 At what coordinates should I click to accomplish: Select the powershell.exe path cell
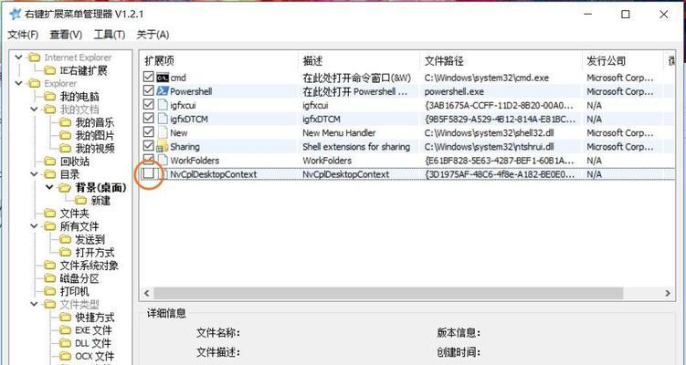coord(454,91)
